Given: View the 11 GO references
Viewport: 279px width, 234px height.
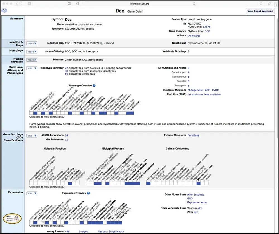Looking at the screenshot, I should [x=66, y=140].
